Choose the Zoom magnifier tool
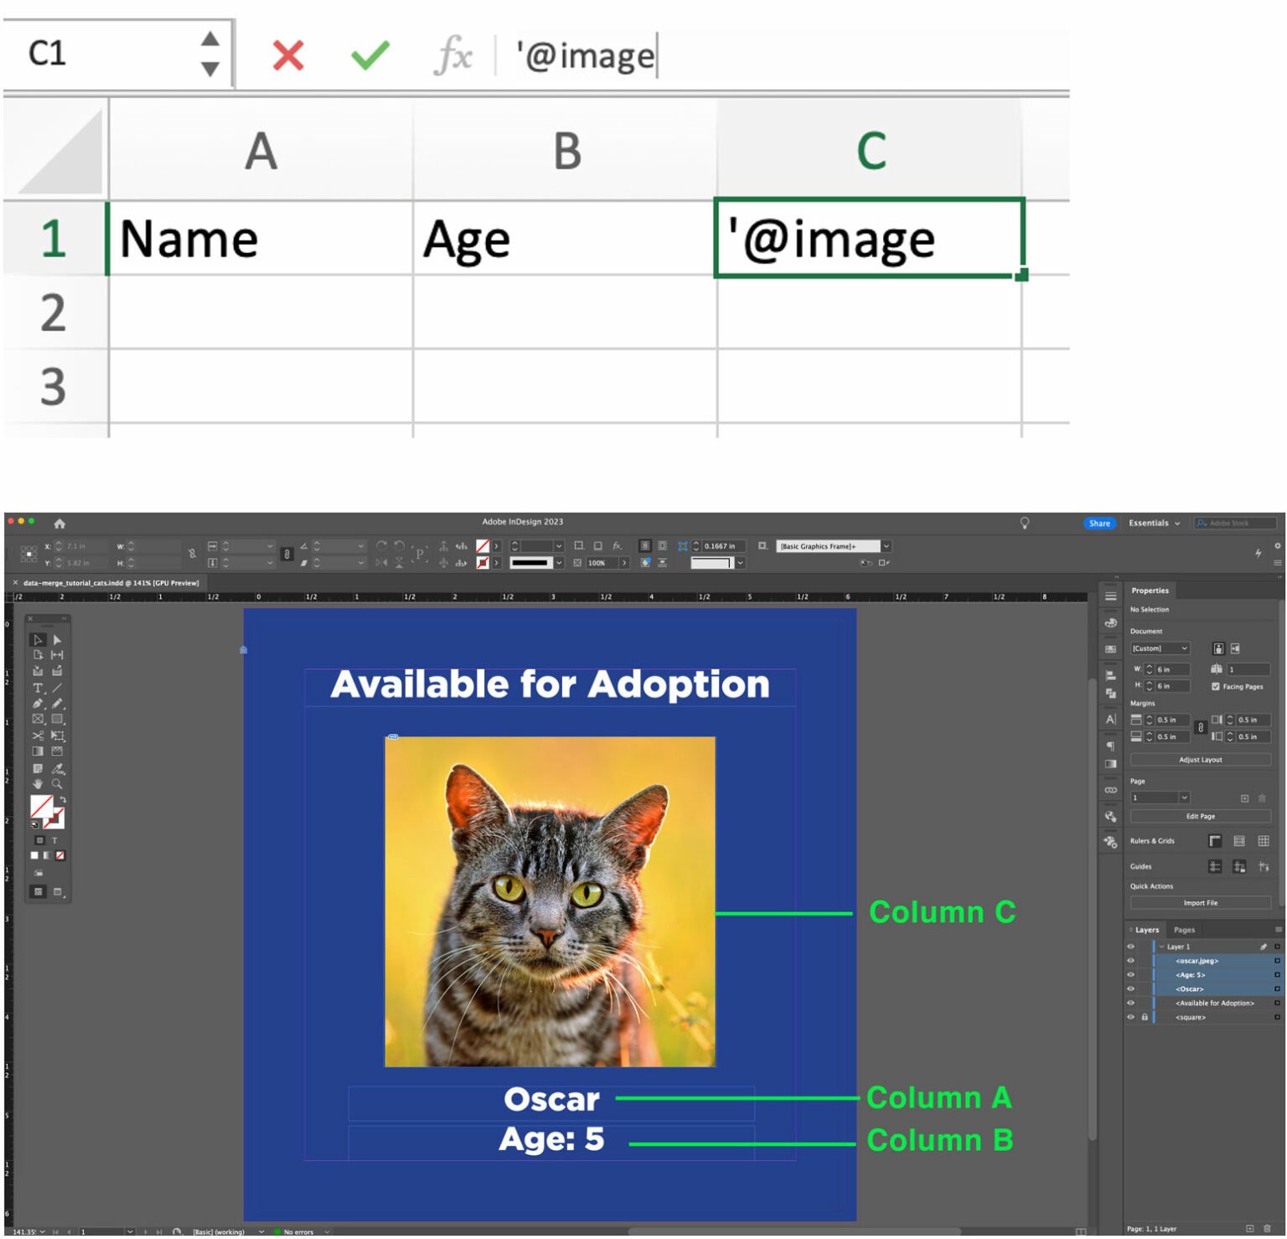 click(x=57, y=784)
